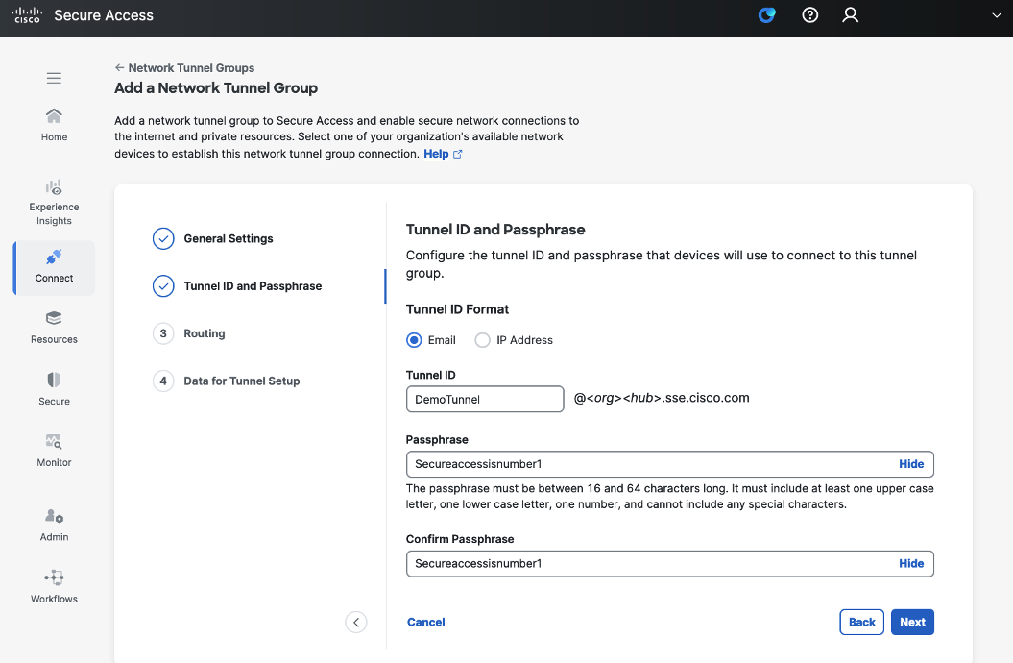
Task: Select the Connect sidebar item
Action: click(55, 268)
